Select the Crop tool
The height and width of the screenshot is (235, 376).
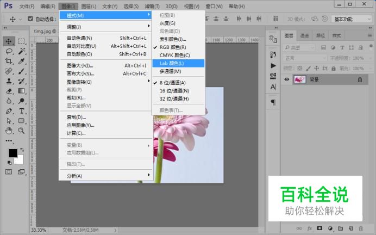[x=9, y=61]
